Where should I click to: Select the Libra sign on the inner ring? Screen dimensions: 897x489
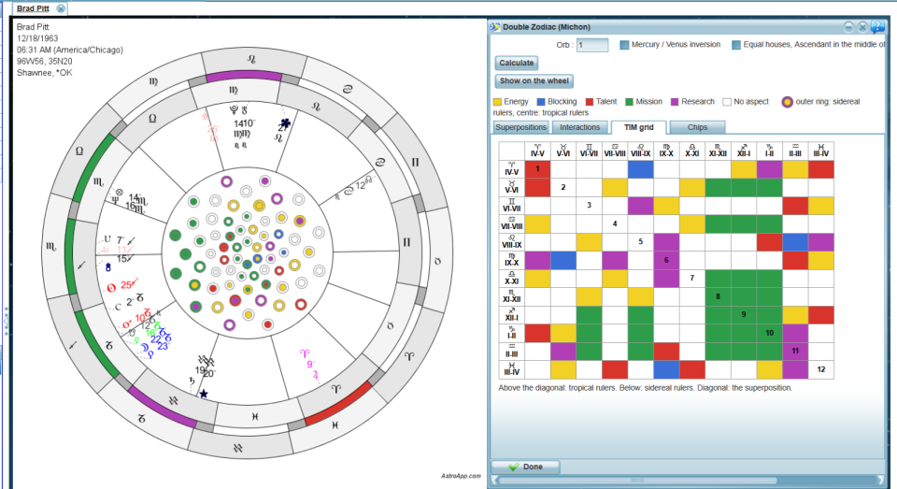152,119
